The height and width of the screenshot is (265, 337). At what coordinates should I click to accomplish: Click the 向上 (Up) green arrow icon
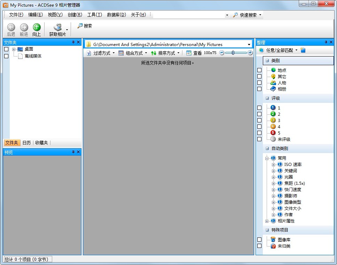(x=37, y=27)
